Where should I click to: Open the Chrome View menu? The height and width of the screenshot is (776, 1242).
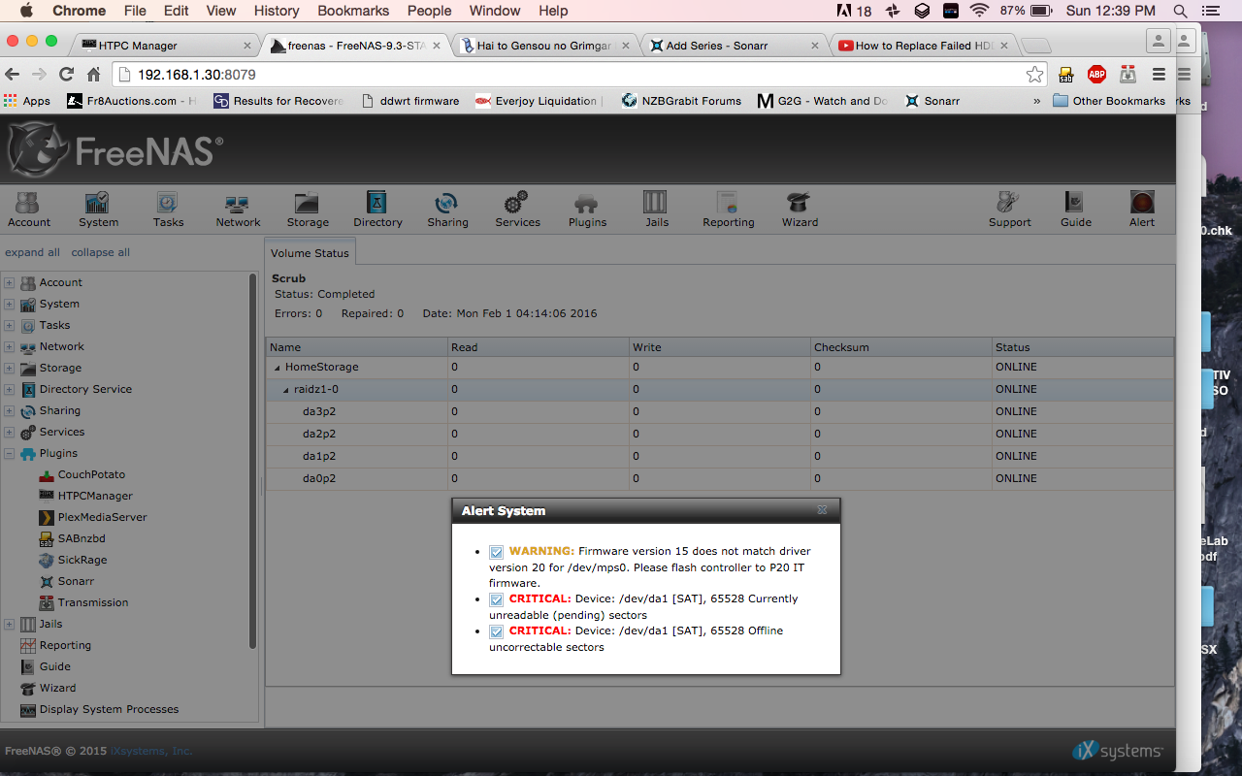click(x=221, y=11)
